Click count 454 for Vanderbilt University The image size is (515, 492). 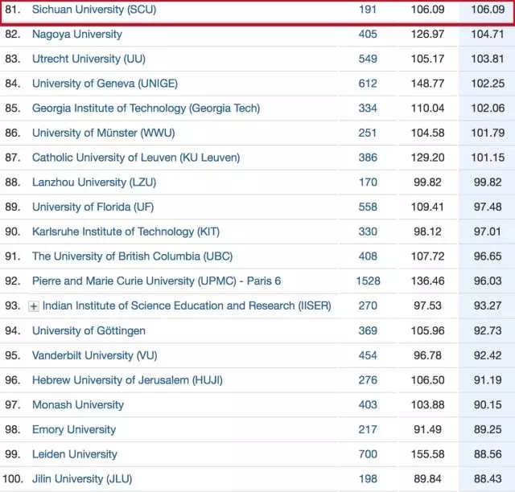point(368,355)
